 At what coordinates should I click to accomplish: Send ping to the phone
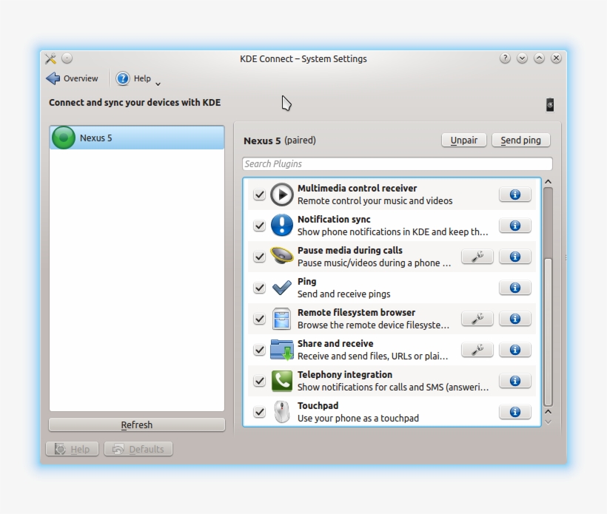click(520, 141)
